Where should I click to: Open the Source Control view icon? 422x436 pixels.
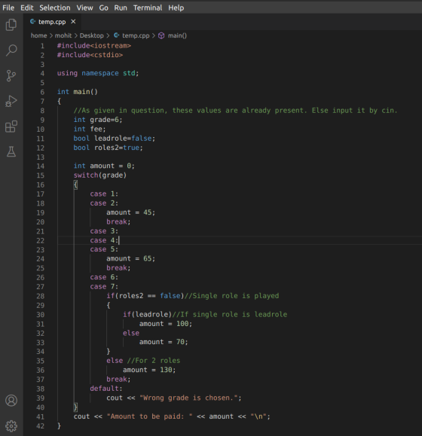11,75
